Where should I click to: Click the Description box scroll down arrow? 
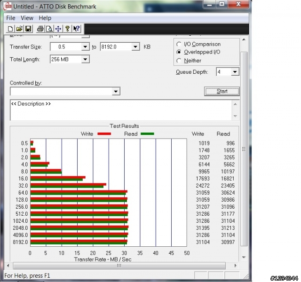235,116
